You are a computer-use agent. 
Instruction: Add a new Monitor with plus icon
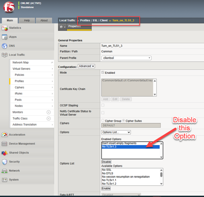click(x=49, y=112)
